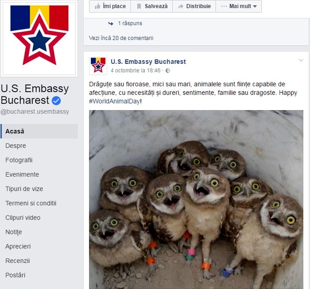Show more via Vezi încă 20 de comentarii
Image resolution: width=310 pixels, height=289 pixels.
coord(121,38)
